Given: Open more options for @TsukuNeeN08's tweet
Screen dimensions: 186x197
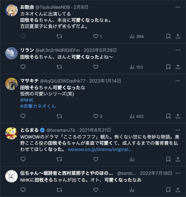Looking at the screenshot, I should point(178,7).
